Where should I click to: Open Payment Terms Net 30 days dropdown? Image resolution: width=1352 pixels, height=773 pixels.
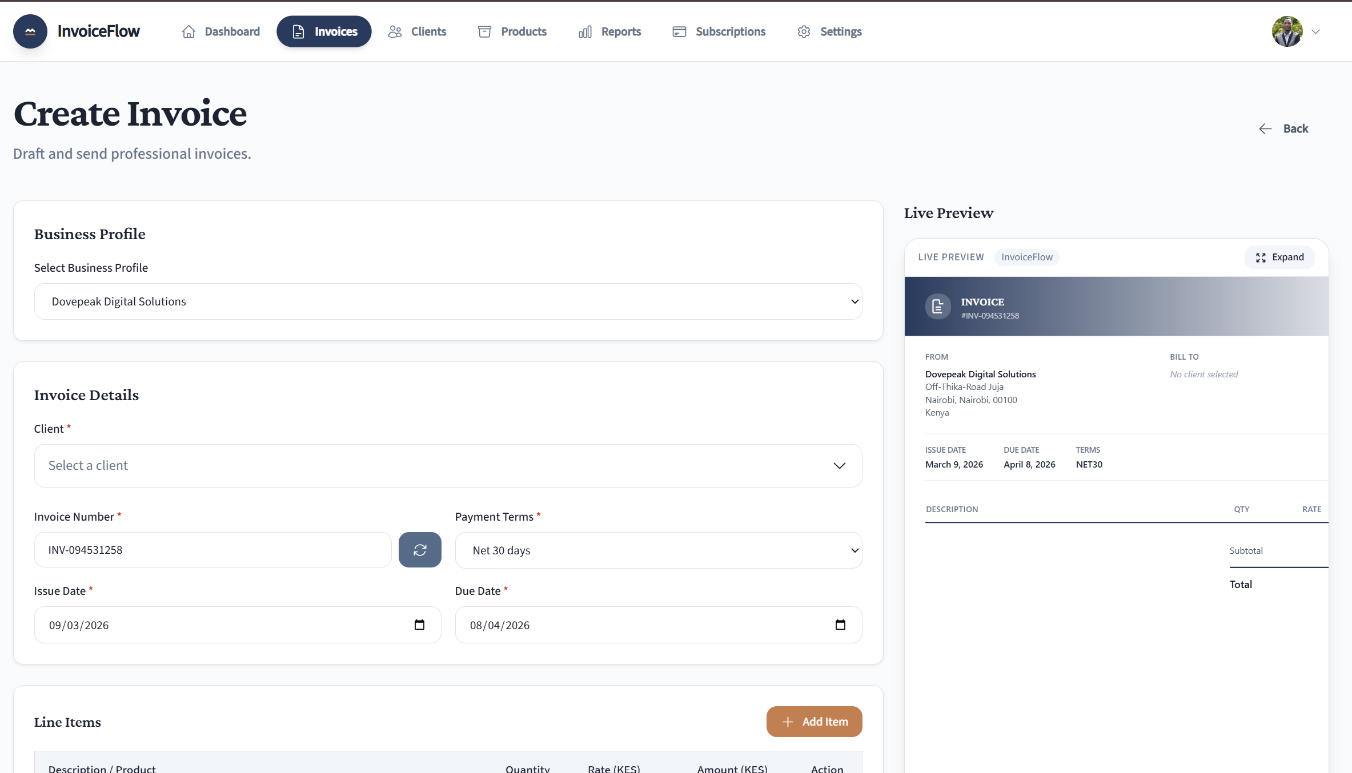658,550
